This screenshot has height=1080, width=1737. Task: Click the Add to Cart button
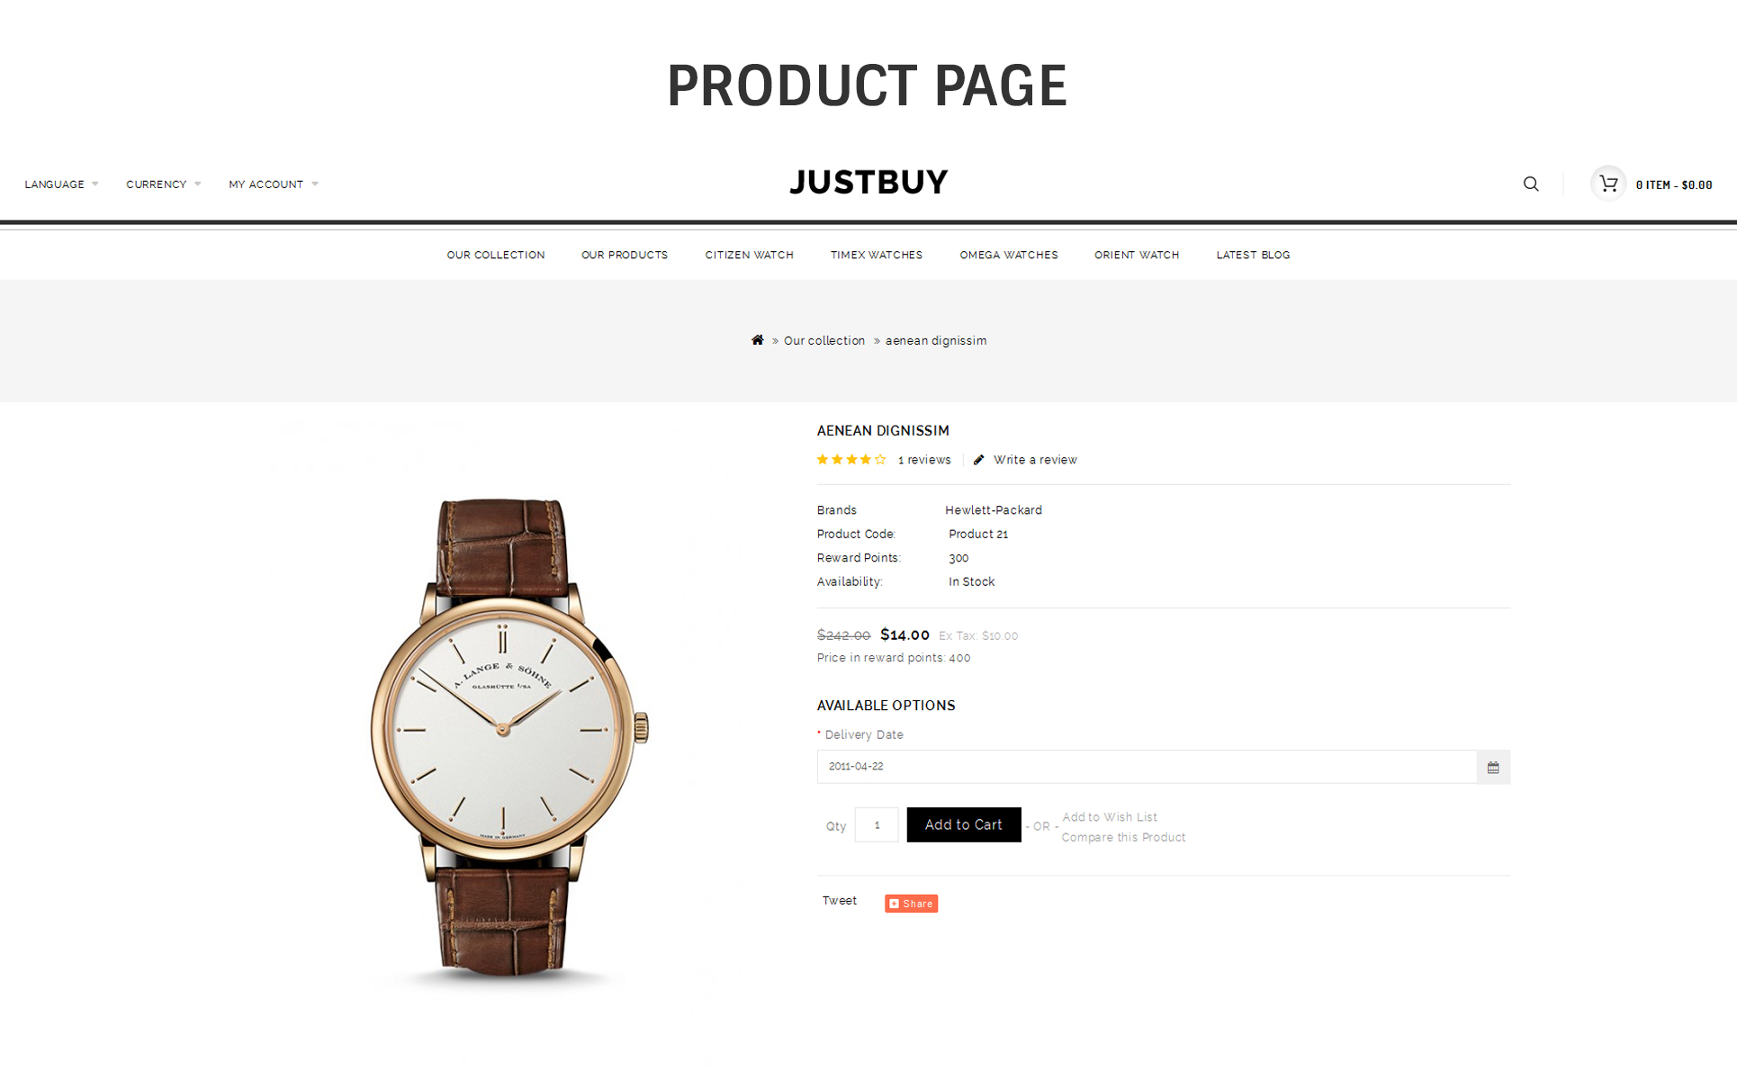point(964,824)
